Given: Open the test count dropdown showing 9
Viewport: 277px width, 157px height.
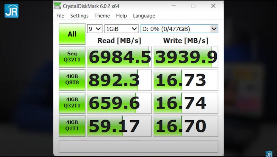Looking at the screenshot, I should (x=95, y=29).
